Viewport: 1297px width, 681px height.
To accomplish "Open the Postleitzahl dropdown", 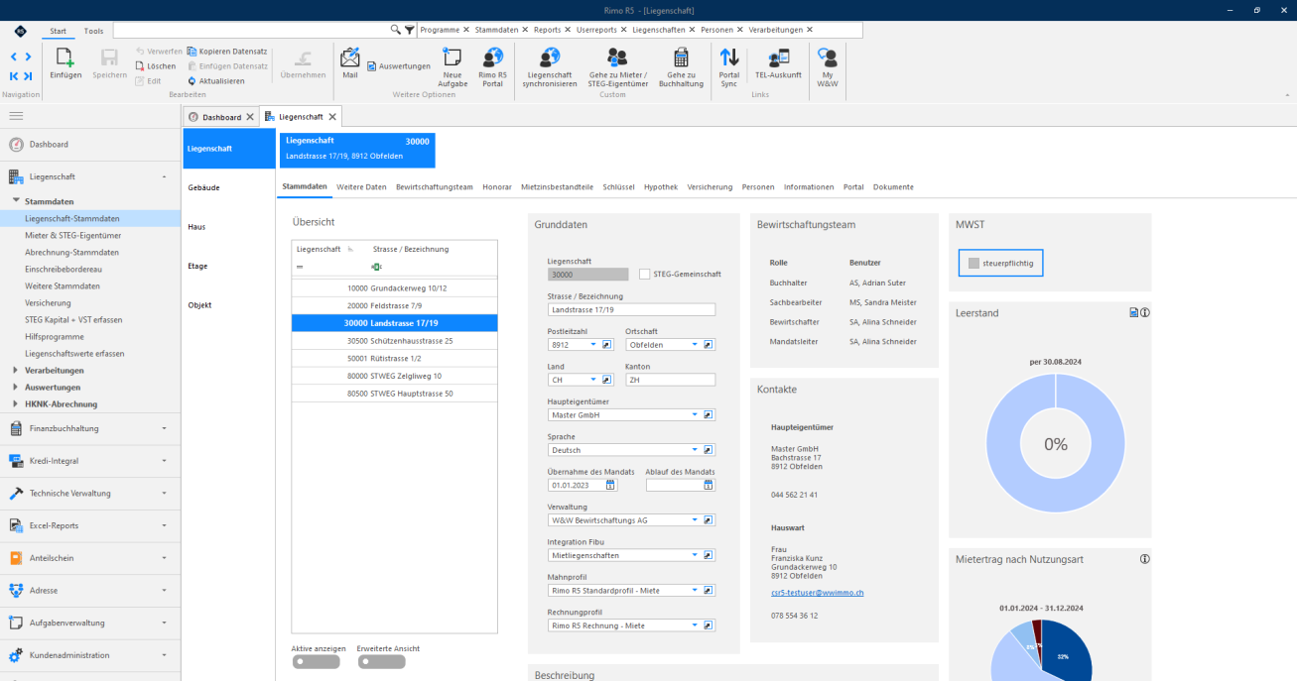I will 594,344.
